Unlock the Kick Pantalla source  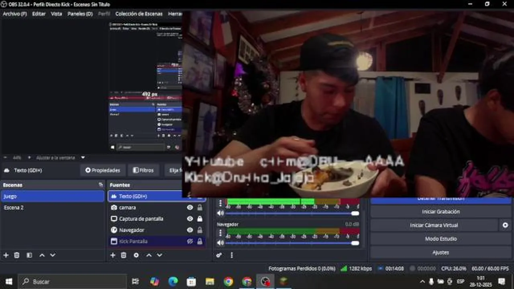point(200,241)
